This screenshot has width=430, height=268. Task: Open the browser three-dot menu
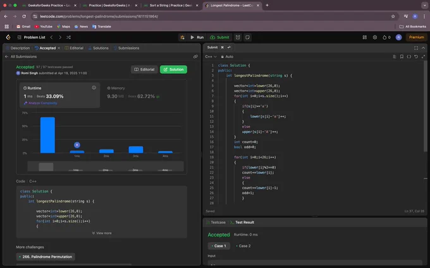tap(424, 16)
